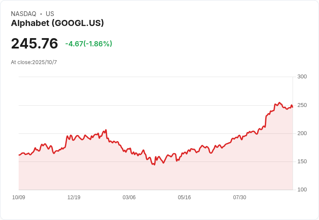Click the US market label
This screenshot has height=220, width=319.
[50, 14]
